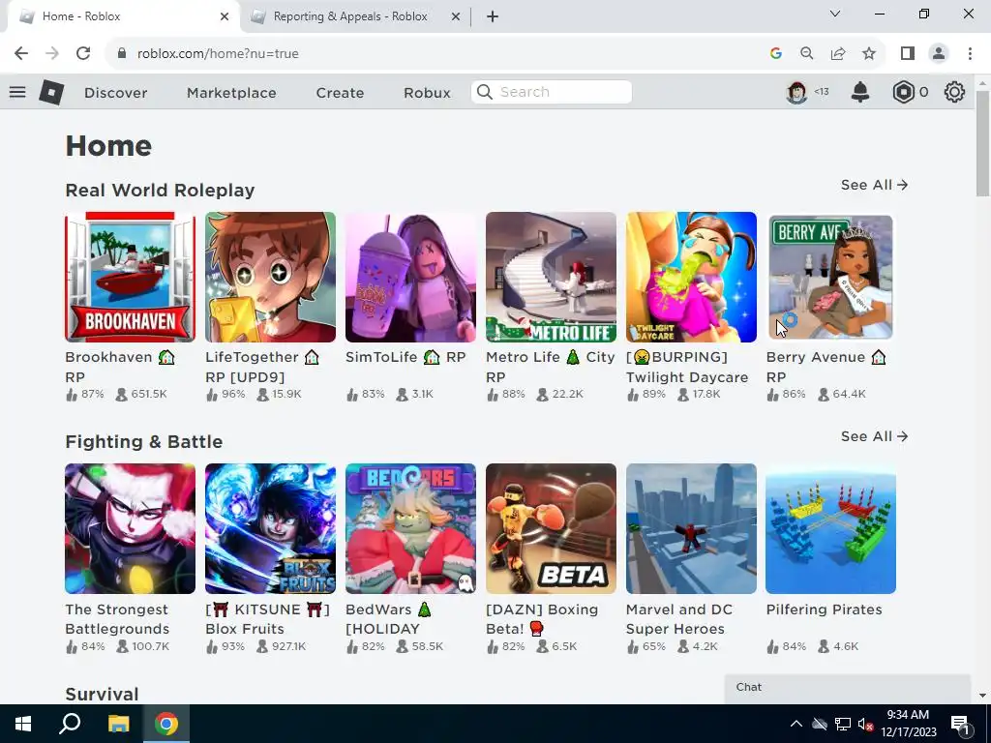Open the tab search dropdown arrow
Viewport: 991px width, 743px height.
(835, 14)
